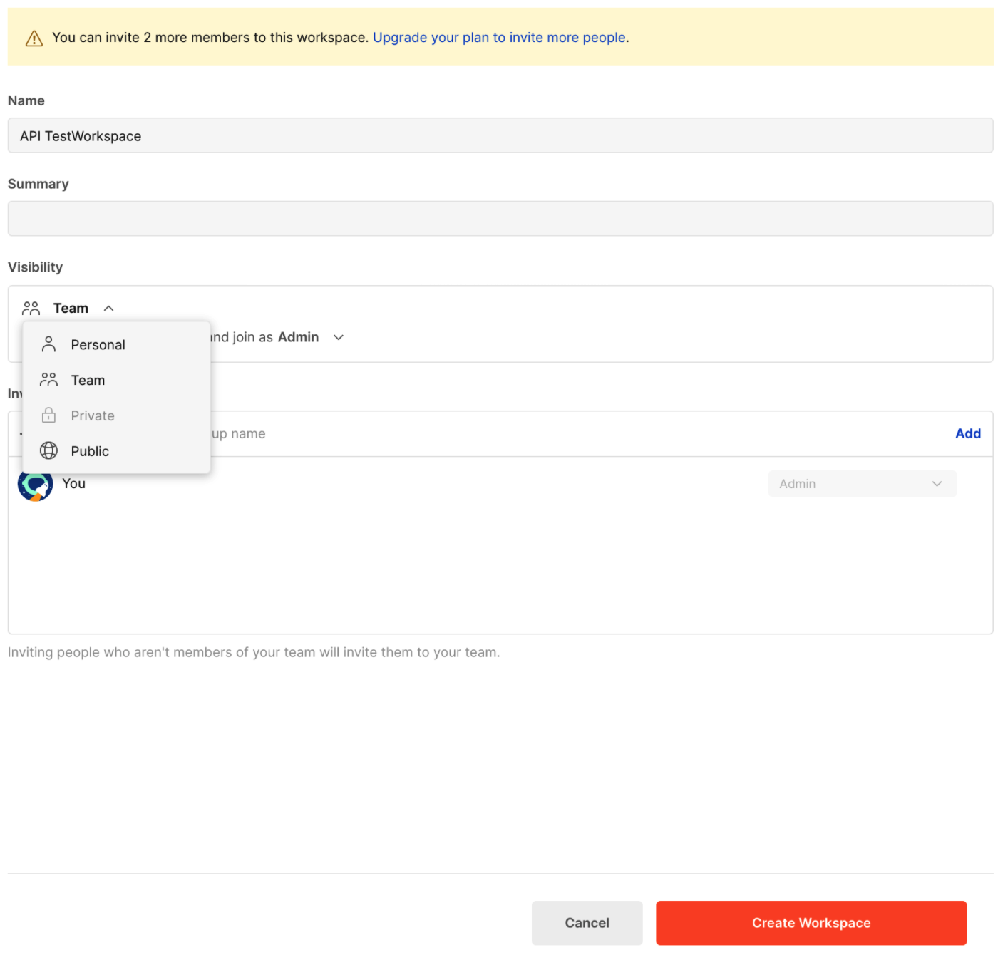Viewport: 998px width, 955px height.
Task: Click your profile avatar in members list
Action: click(36, 485)
